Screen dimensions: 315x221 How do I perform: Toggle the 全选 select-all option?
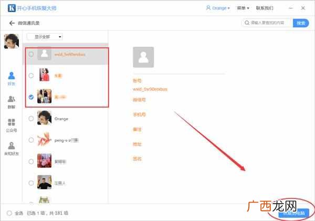pyautogui.click(x=9, y=213)
